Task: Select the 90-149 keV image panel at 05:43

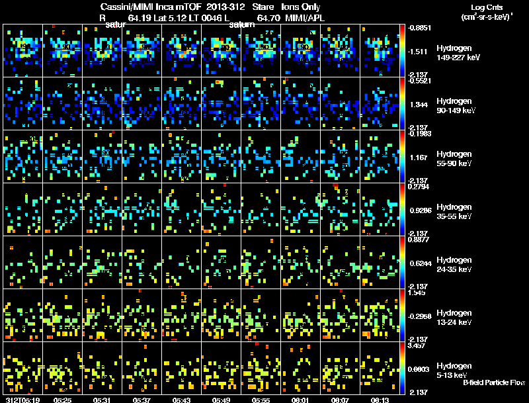Action: tap(181, 104)
